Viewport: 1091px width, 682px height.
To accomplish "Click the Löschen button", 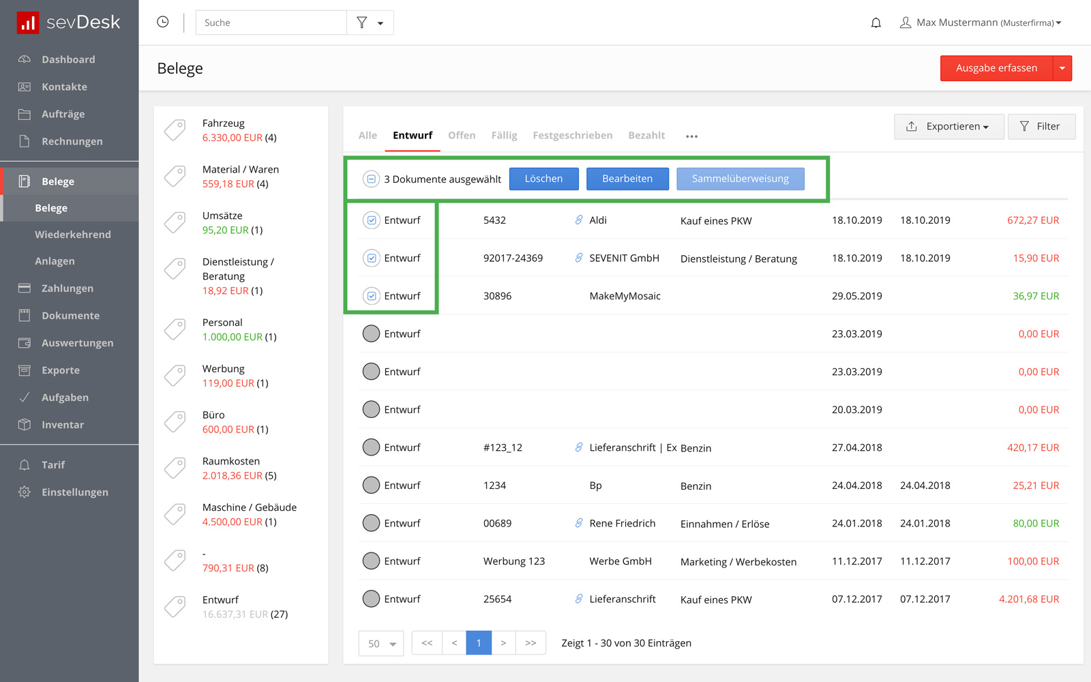I will coord(544,179).
